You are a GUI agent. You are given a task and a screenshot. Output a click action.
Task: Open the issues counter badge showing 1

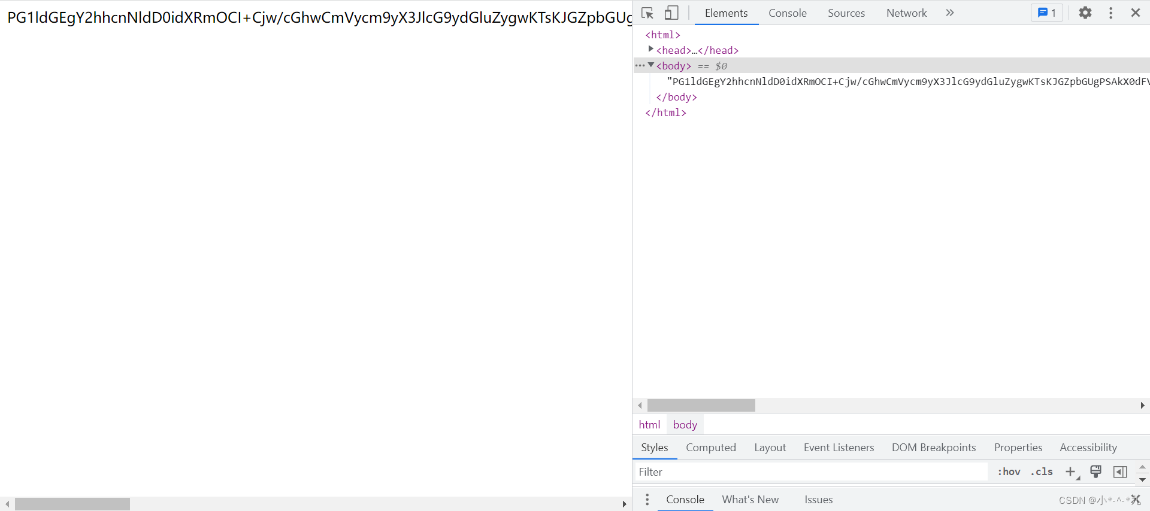tap(1046, 13)
